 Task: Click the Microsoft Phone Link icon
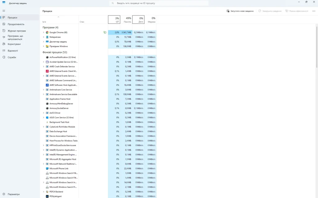(47, 169)
